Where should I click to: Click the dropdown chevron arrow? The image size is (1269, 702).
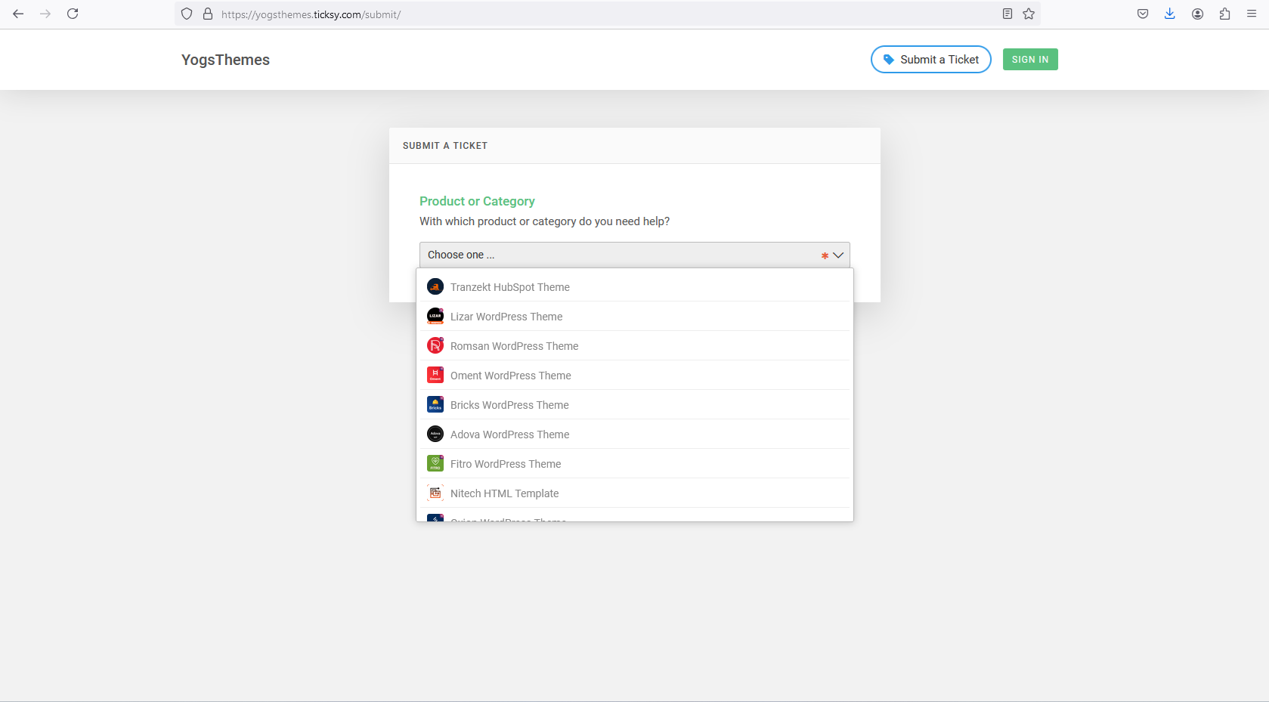838,255
